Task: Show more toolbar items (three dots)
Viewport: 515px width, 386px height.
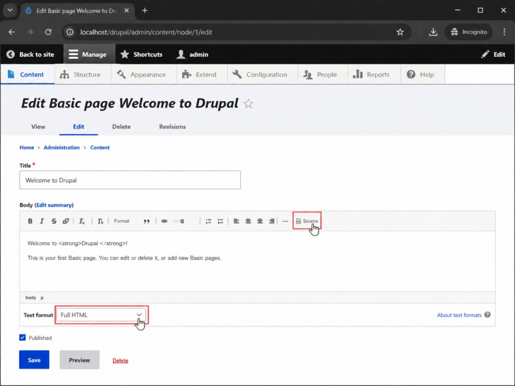Action: [x=285, y=221]
